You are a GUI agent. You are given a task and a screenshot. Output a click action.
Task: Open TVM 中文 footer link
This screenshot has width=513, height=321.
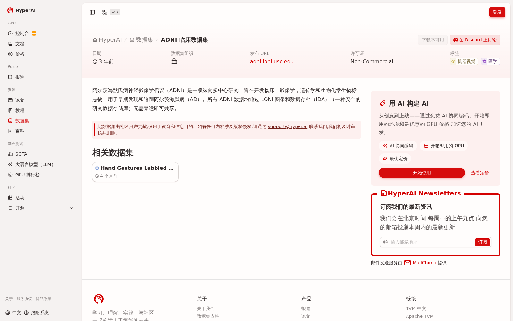point(416,308)
